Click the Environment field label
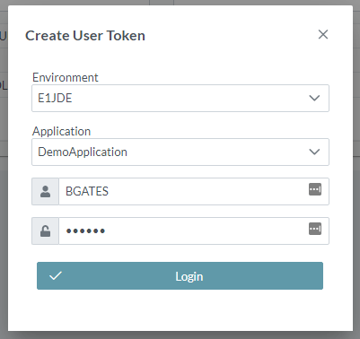This screenshot has width=360, height=339. [x=66, y=77]
